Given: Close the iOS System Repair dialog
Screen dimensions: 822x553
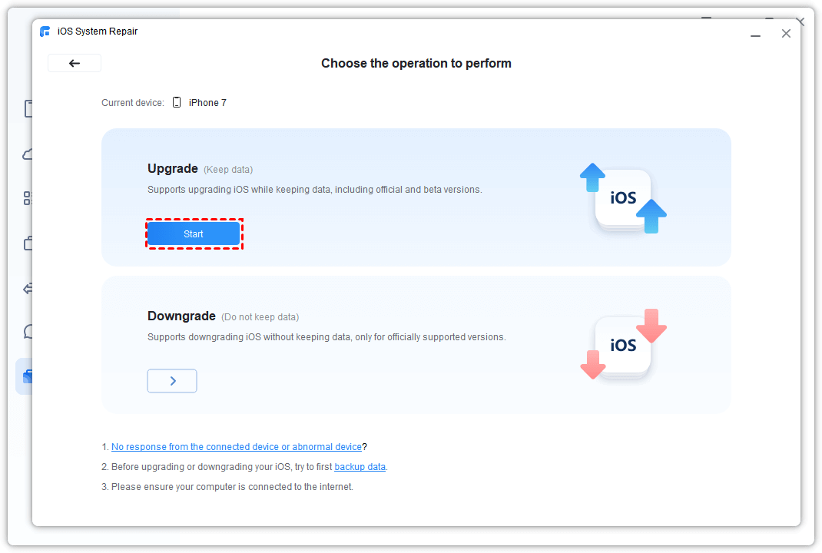Looking at the screenshot, I should tap(786, 34).
